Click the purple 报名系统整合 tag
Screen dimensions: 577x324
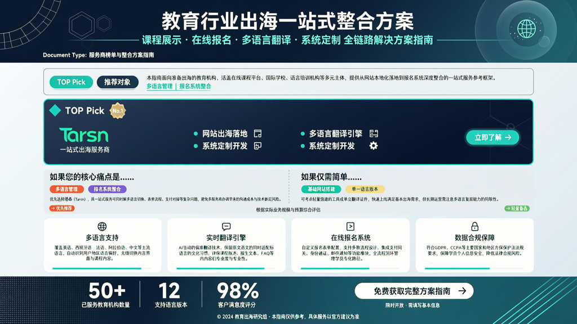click(107, 189)
